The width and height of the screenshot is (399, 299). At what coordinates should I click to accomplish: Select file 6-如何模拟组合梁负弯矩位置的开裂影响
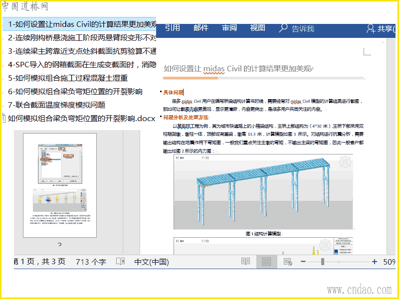coord(75,92)
